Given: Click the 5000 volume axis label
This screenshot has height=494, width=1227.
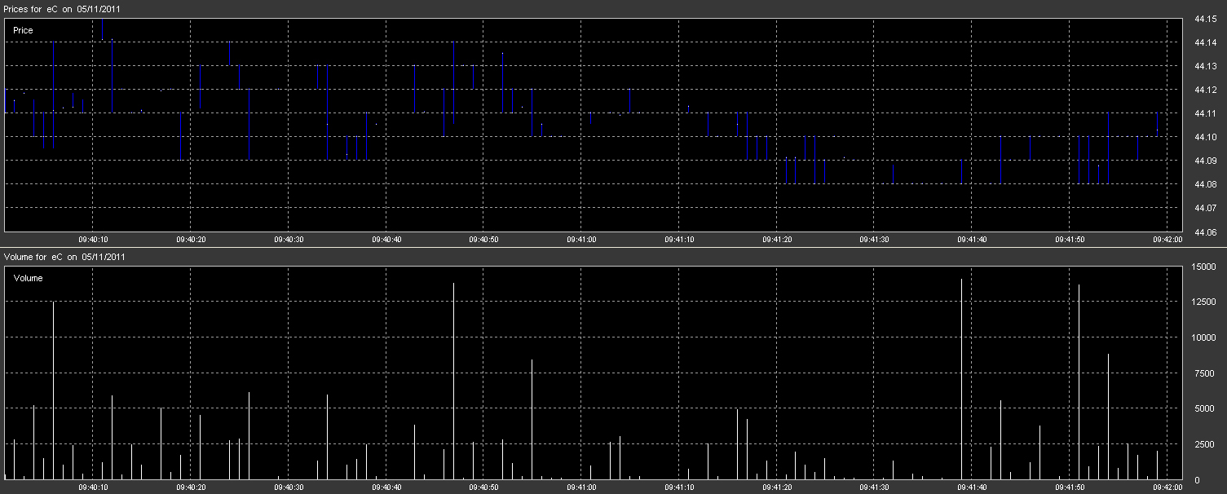Looking at the screenshot, I should point(1203,408).
